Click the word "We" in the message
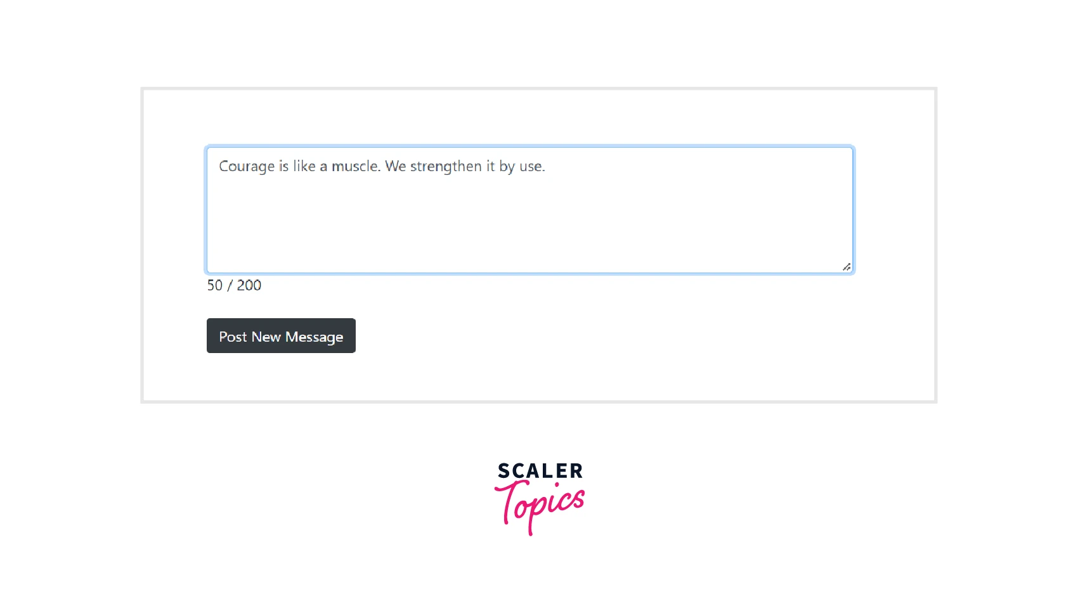Screen dimensions: 1078x599 click(x=396, y=166)
